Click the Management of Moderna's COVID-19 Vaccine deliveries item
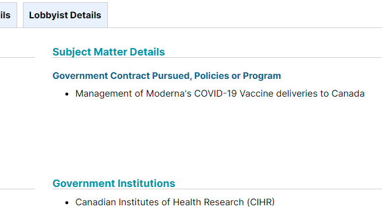This screenshot has height=207, width=382. [x=220, y=94]
